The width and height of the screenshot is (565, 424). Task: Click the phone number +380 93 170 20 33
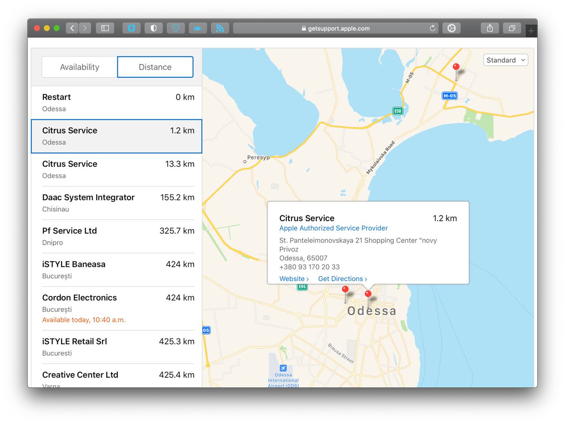[x=309, y=267]
